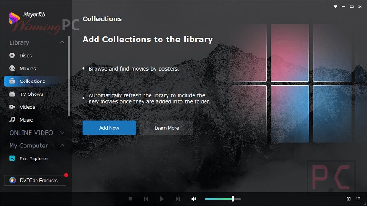
Task: Collapse the My Computer section chevron
Action: 62,146
